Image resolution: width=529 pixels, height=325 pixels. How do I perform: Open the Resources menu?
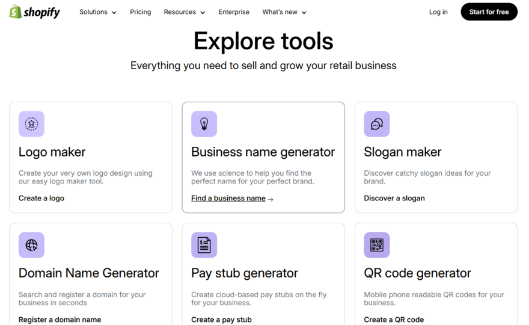tap(185, 12)
